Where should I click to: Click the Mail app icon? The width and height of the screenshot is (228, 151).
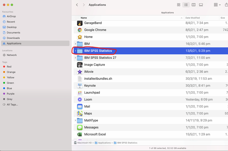pos(80,107)
